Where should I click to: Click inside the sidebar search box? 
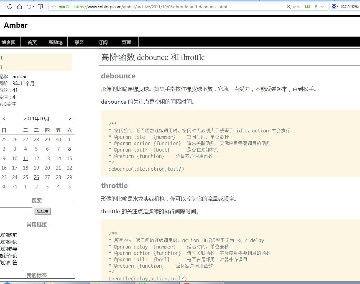click(x=16, y=211)
